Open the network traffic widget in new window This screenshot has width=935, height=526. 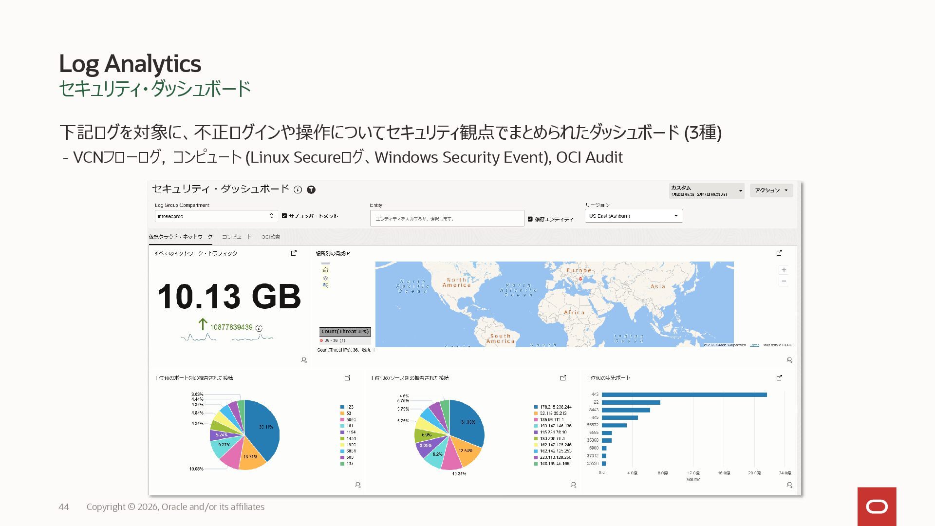click(x=294, y=253)
